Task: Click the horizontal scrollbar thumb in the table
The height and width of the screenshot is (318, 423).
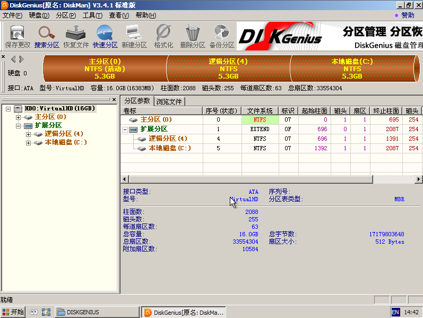Action: [x=251, y=179]
